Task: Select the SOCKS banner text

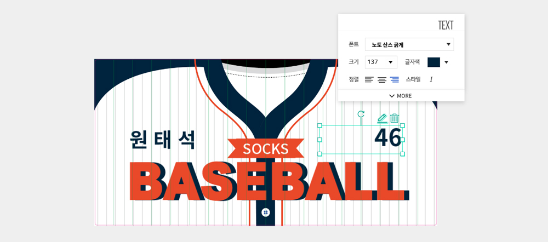Action: [266, 148]
